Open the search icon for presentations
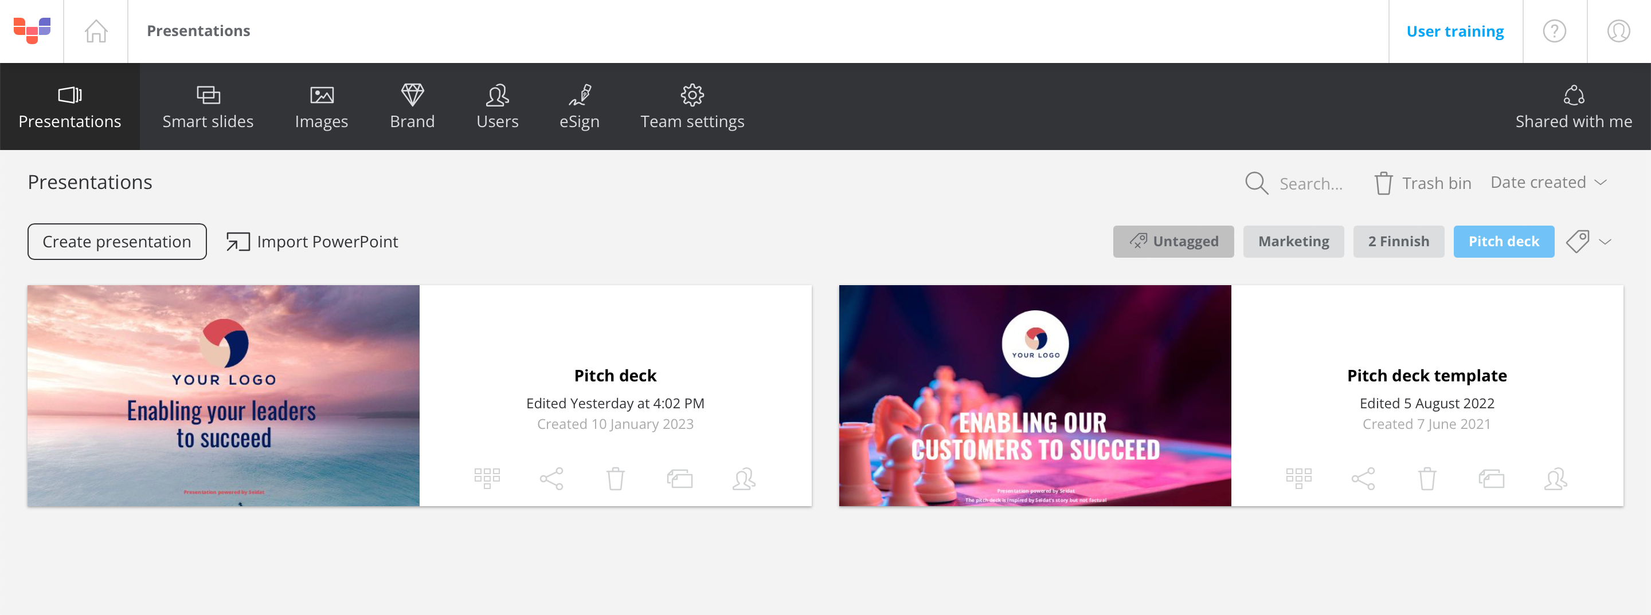The image size is (1651, 615). [1256, 183]
